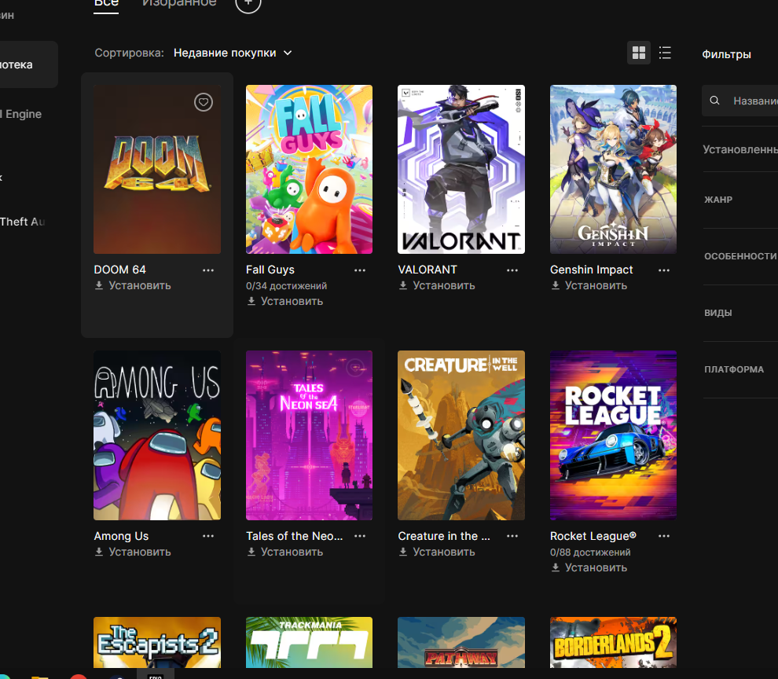Viewport: 778px width, 679px height.
Task: Add a new collection with the plus button
Action: click(248, 4)
